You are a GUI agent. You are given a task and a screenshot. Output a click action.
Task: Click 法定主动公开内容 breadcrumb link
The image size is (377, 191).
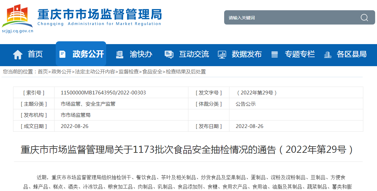[95, 72]
